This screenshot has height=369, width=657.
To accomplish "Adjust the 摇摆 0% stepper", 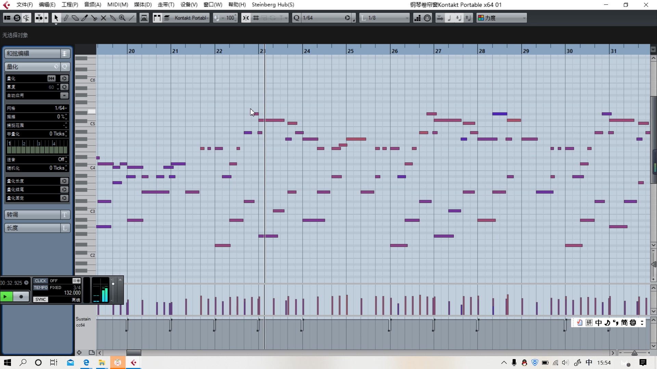I will (66, 117).
